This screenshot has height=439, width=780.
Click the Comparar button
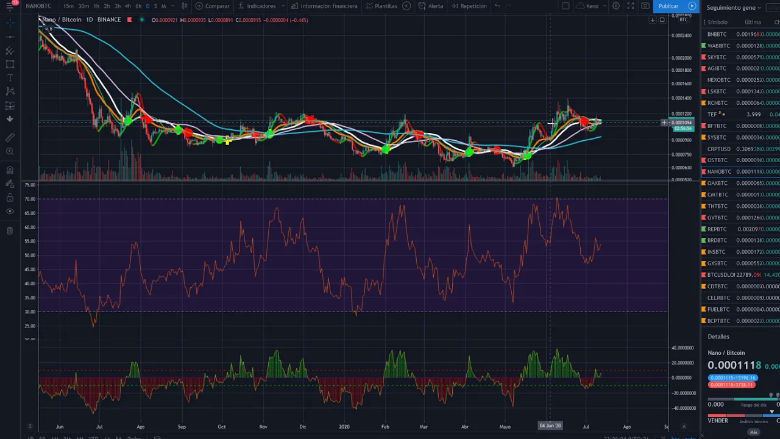point(213,6)
